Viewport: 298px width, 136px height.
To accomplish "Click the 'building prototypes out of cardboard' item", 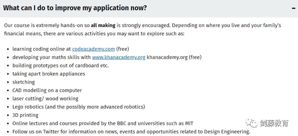I will click(60, 65).
